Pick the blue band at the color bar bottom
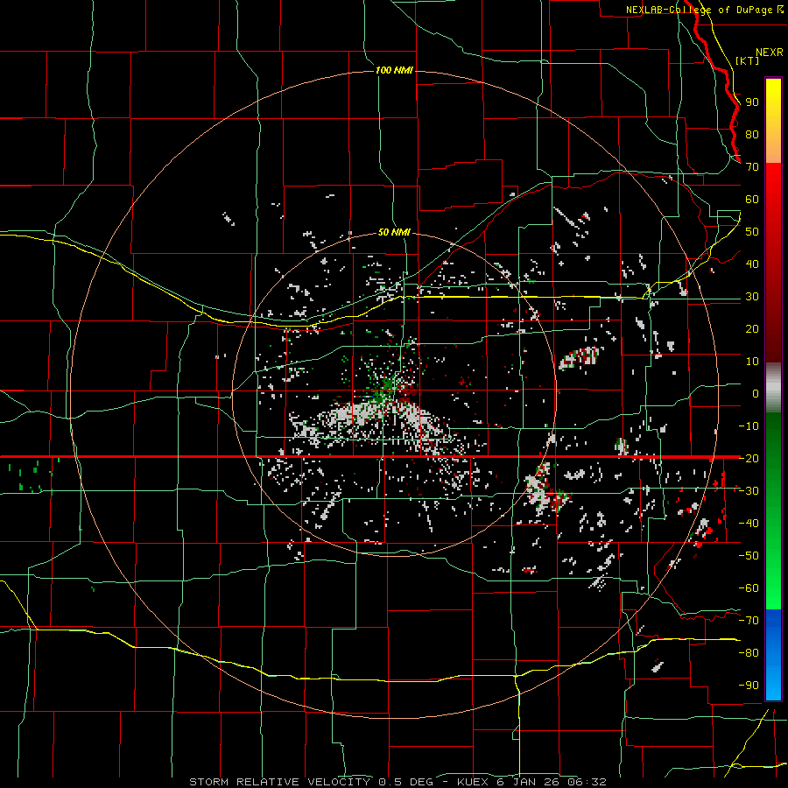The image size is (788, 788). click(773, 655)
